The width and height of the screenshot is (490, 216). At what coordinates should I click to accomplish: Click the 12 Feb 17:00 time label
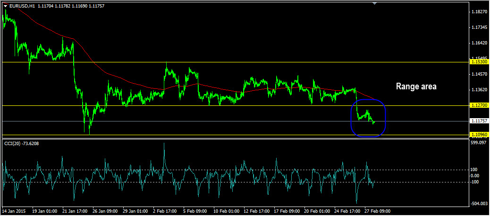(256, 211)
